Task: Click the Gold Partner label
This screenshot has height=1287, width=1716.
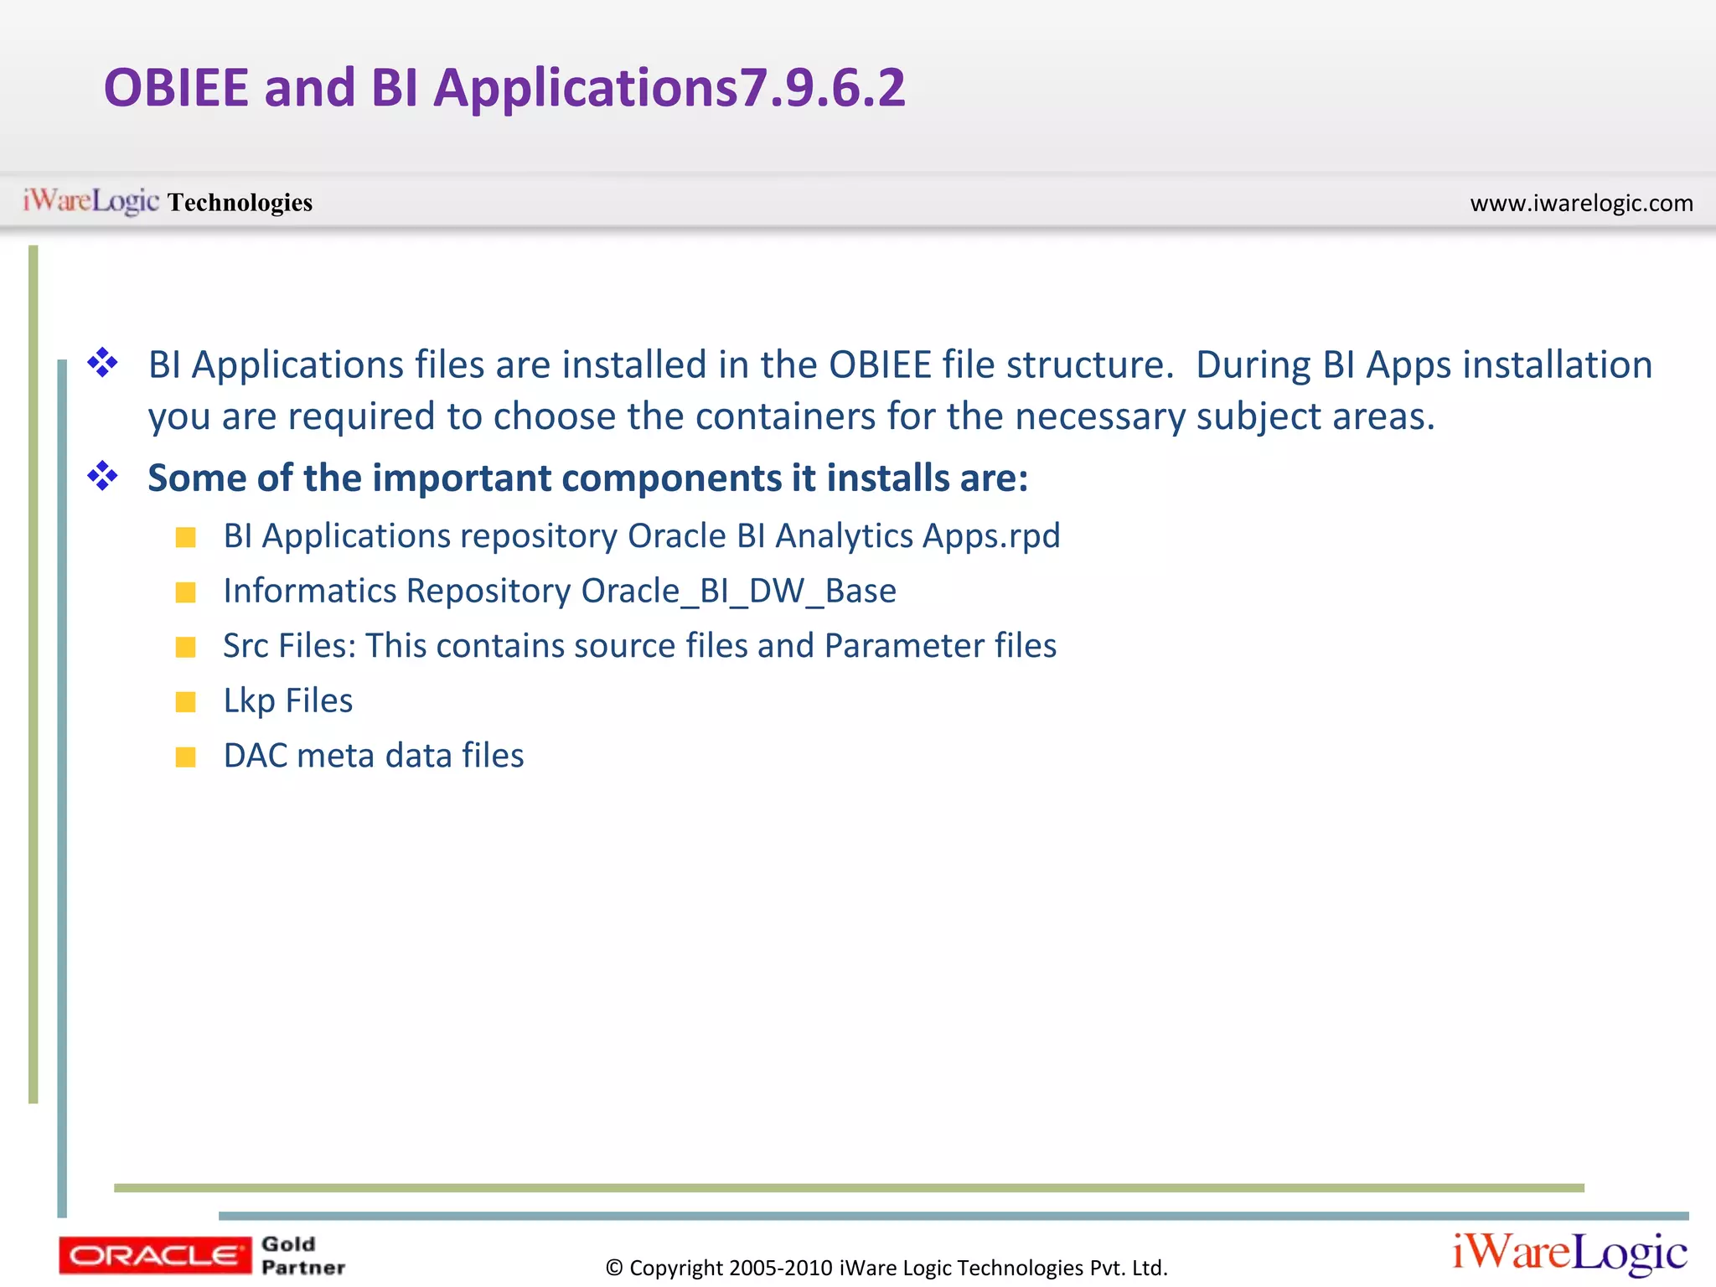Action: click(x=302, y=1255)
